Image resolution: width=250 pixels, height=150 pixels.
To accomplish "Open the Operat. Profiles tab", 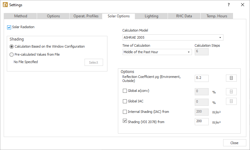I will [86, 16].
